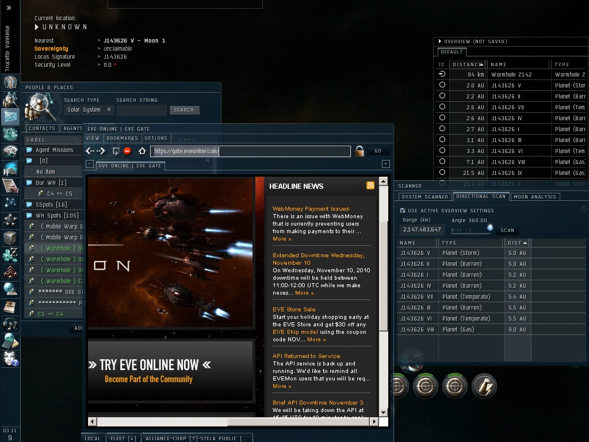Select Default overview tab
The height and width of the screenshot is (442, 589).
coord(452,52)
